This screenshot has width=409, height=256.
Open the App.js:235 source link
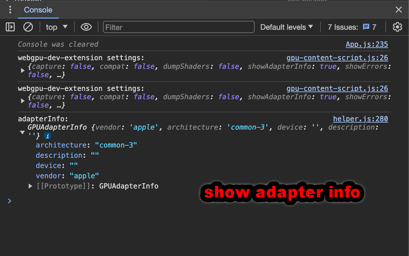click(x=367, y=44)
